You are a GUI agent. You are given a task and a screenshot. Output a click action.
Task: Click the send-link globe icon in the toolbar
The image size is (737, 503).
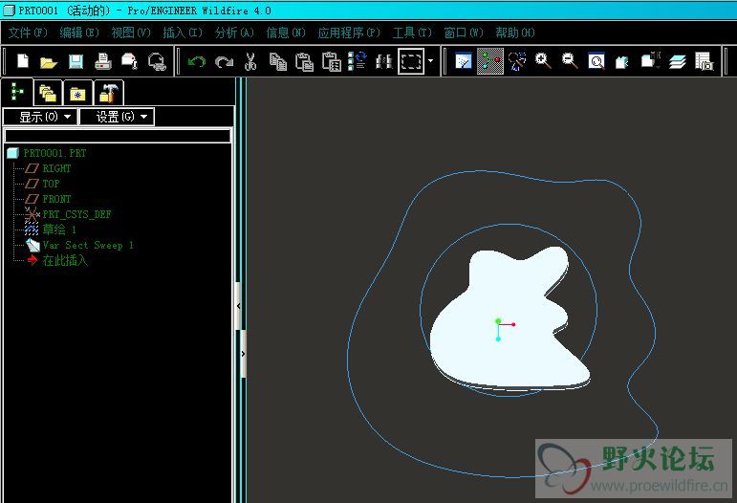157,61
